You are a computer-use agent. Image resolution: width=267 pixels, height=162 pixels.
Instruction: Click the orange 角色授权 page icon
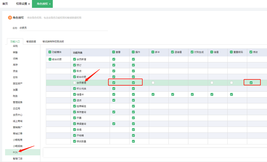[10, 18]
